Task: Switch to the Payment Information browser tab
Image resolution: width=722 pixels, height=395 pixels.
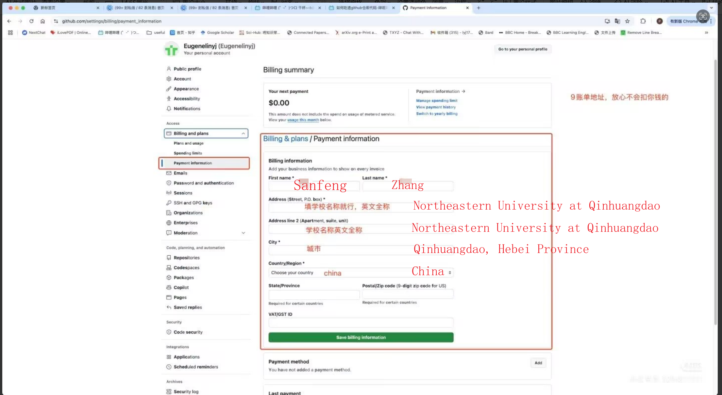Action: [x=436, y=8]
